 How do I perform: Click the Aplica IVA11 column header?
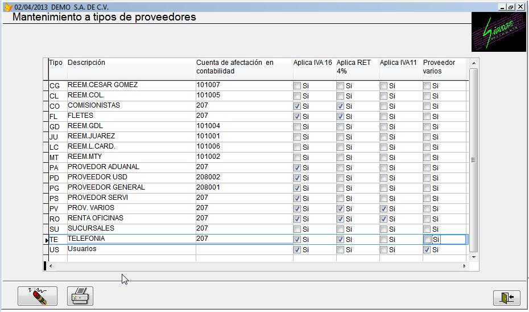[401, 69]
